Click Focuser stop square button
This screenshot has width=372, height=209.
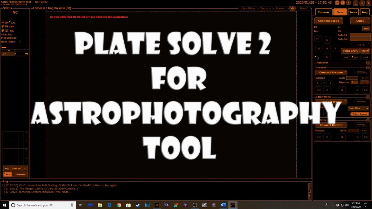[x=342, y=90]
